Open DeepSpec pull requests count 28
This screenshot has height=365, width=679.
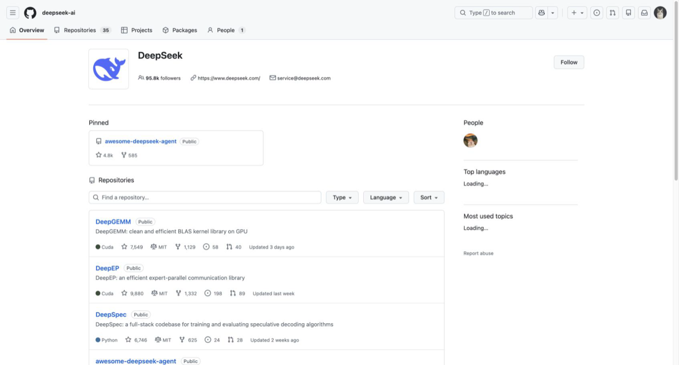(x=235, y=340)
